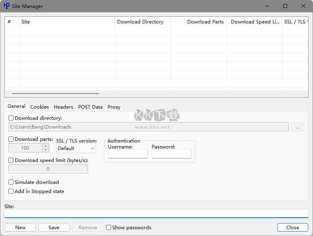Click the New button
The height and width of the screenshot is (236, 313).
[x=20, y=228]
